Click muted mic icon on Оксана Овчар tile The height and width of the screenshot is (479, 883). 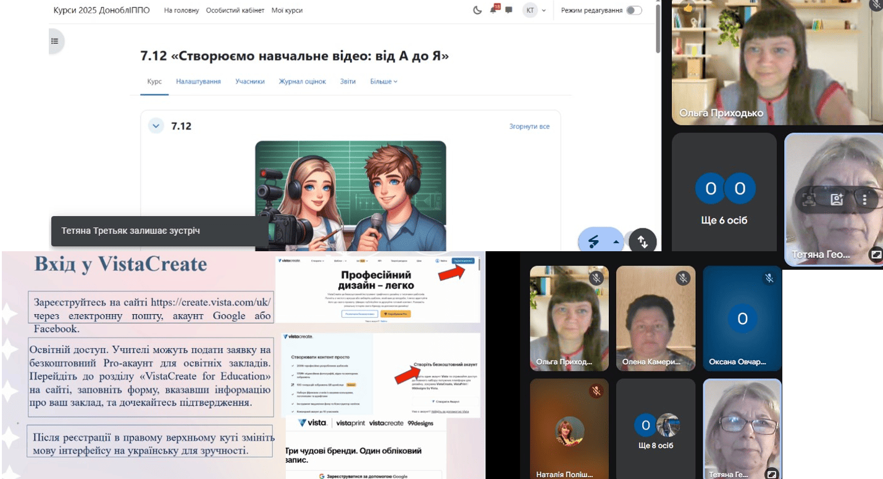point(769,278)
